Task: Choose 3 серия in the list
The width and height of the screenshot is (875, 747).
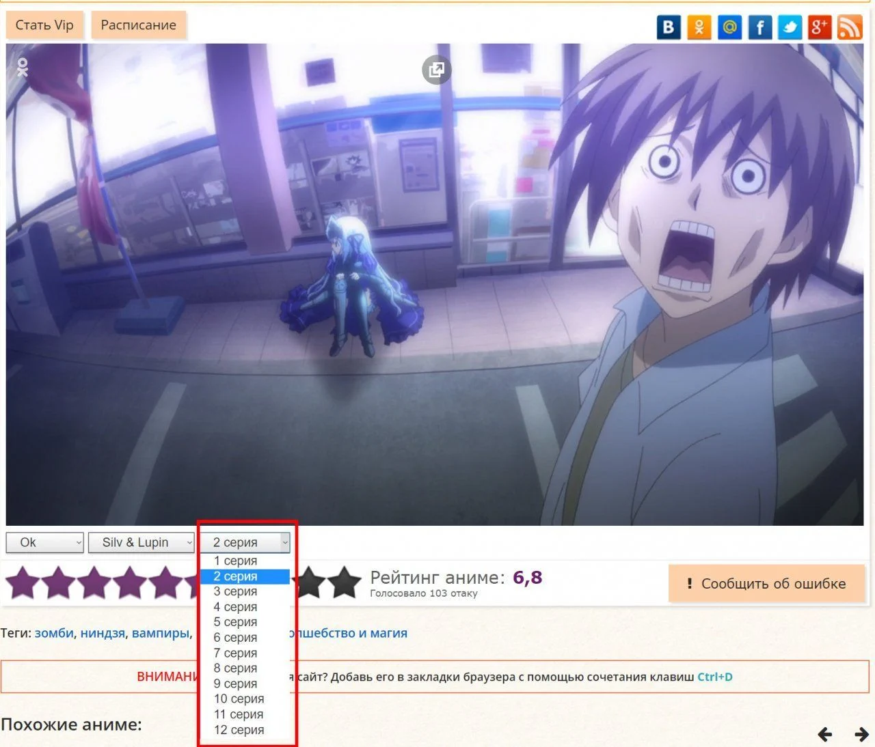Action: (245, 591)
